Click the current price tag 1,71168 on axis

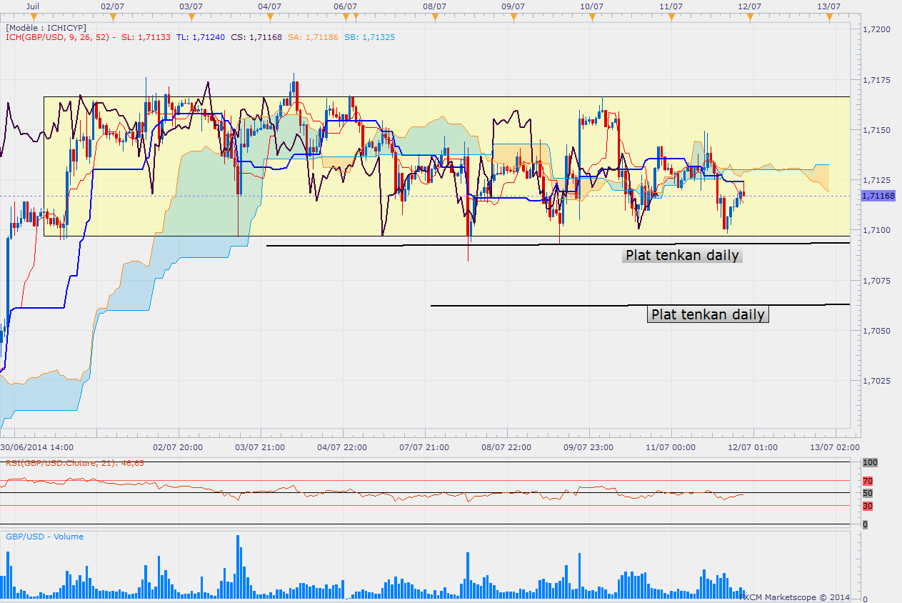click(878, 196)
